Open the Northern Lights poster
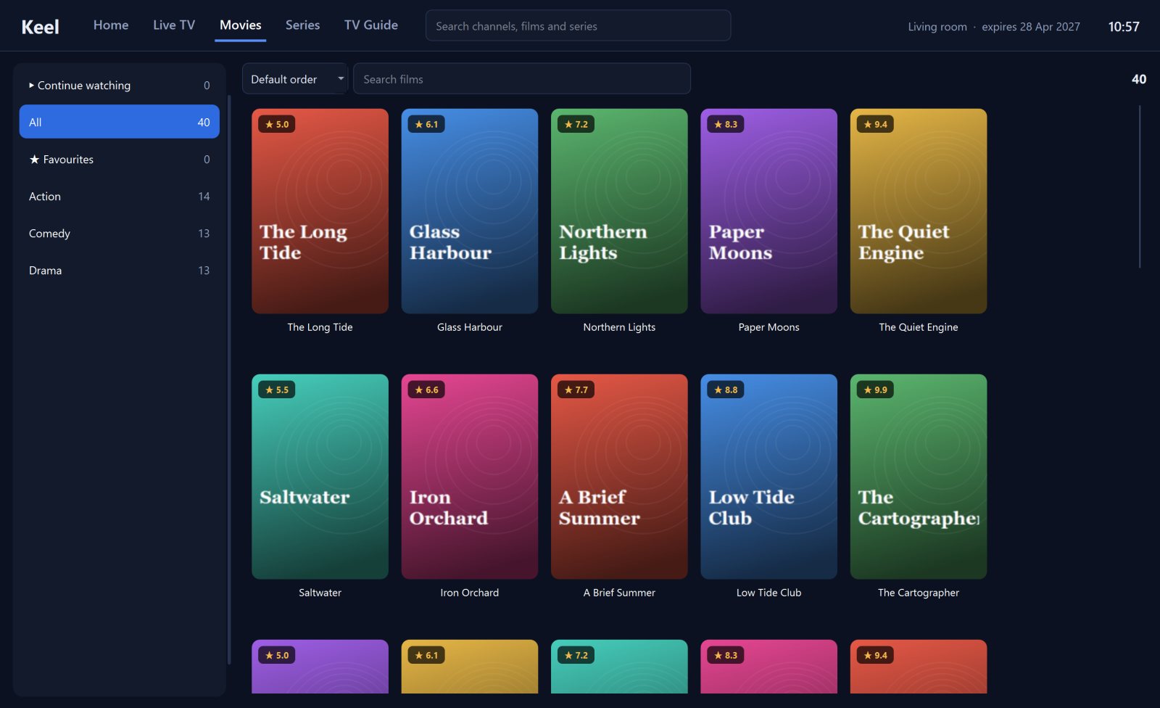 pos(619,211)
